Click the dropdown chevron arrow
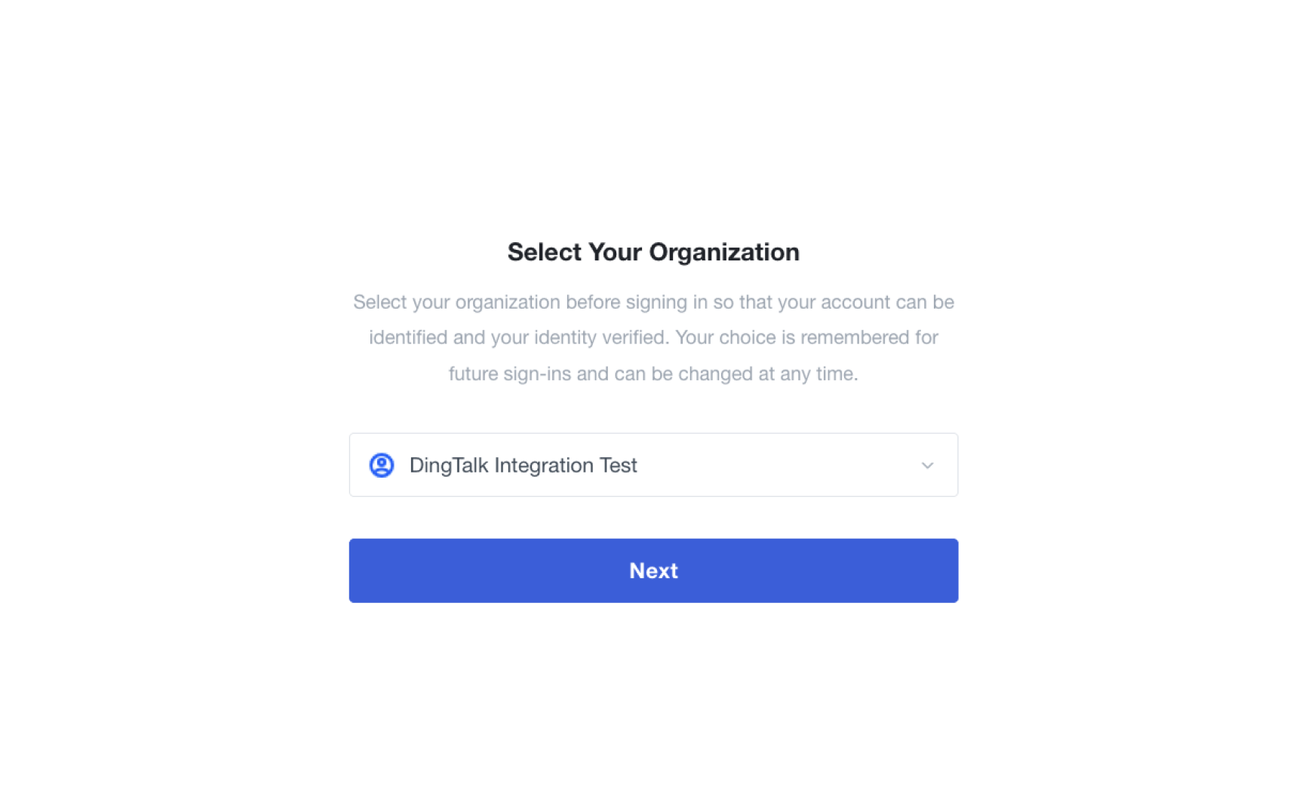1299x803 pixels. point(927,466)
